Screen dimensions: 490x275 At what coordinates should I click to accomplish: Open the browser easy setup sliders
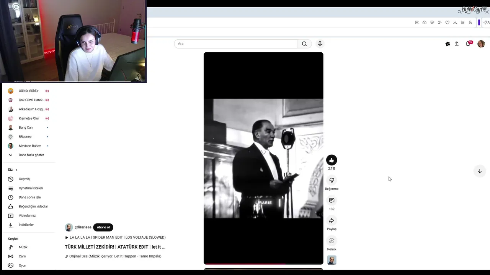click(462, 23)
